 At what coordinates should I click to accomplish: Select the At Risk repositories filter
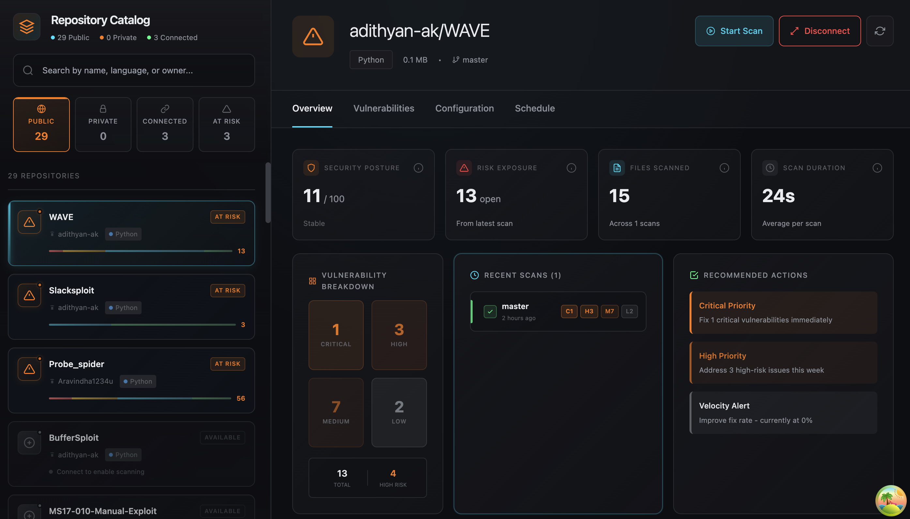pos(226,125)
